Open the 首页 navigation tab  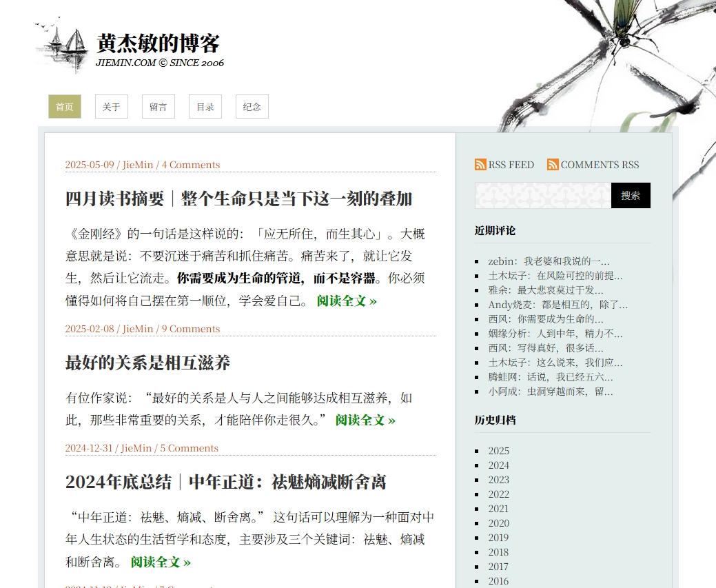pos(64,106)
